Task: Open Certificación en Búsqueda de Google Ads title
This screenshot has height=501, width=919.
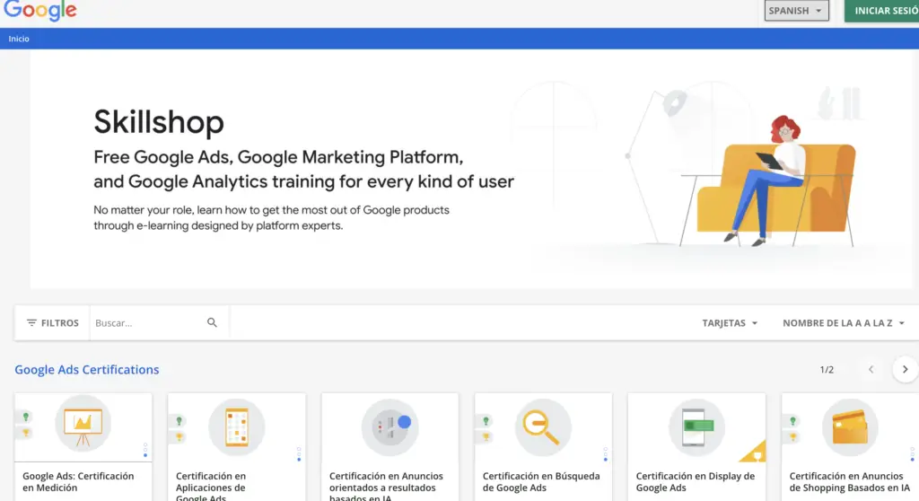Action: [x=541, y=481]
